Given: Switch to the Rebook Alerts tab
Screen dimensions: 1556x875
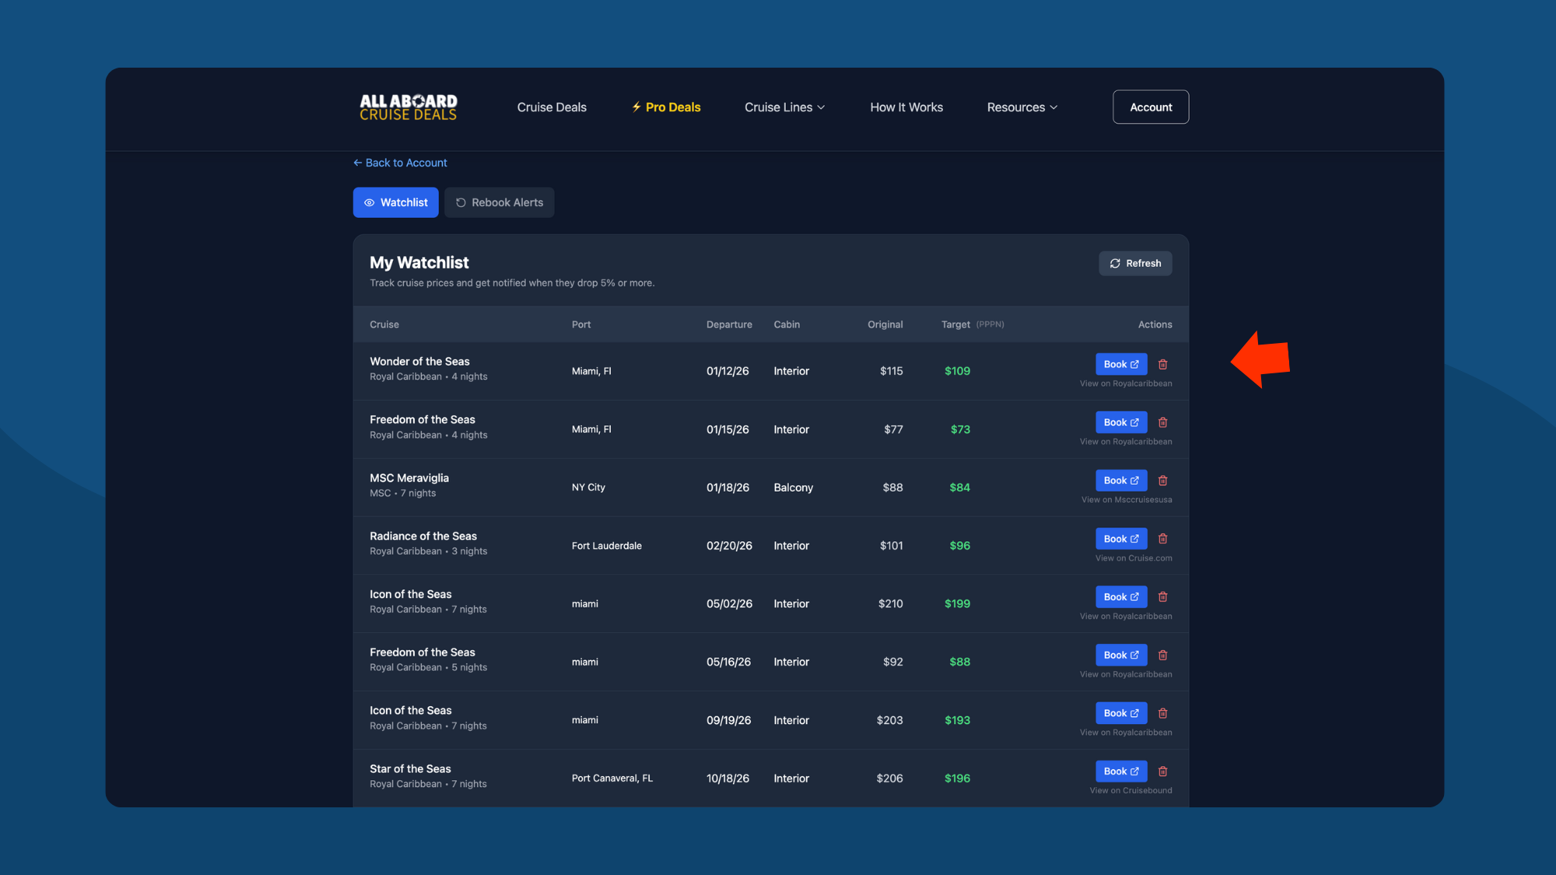Looking at the screenshot, I should [x=499, y=202].
